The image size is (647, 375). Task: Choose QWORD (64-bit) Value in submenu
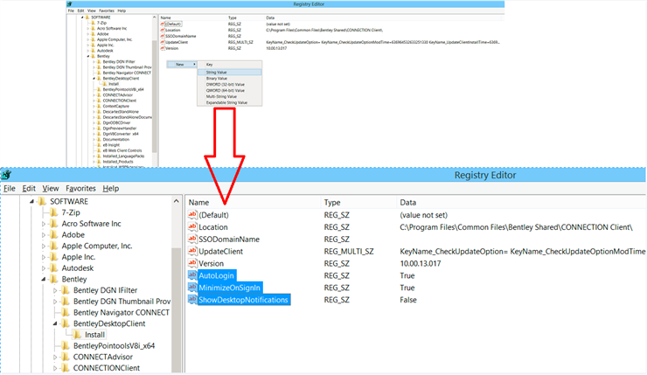229,90
